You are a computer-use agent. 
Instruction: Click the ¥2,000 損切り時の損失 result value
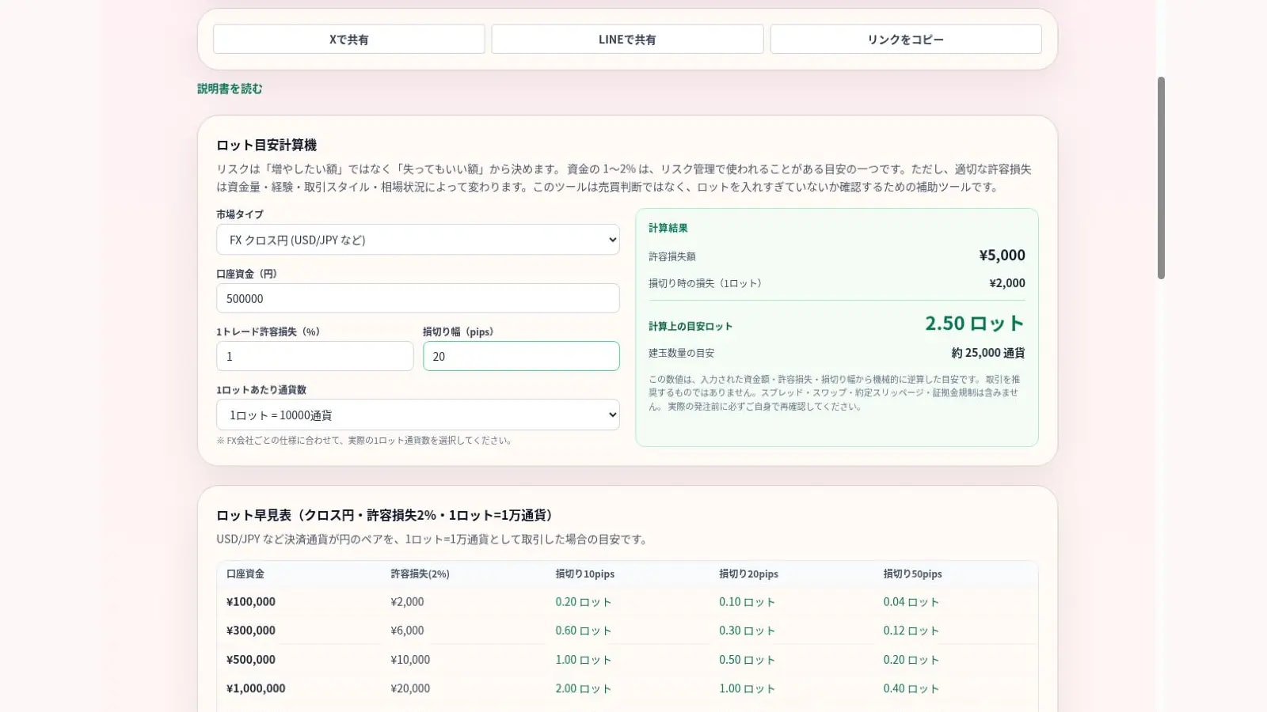pos(1007,283)
